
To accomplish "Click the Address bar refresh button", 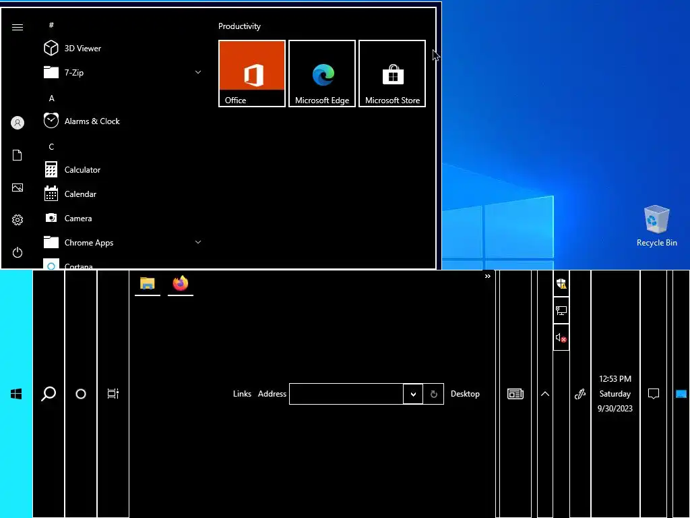I will (x=433, y=394).
